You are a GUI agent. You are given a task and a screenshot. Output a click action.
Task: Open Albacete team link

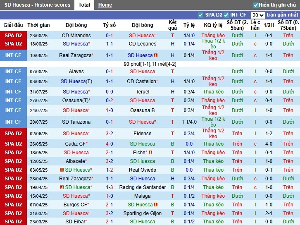pyautogui.click(x=76, y=161)
